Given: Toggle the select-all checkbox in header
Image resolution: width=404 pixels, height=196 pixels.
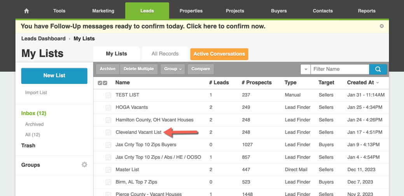Looking at the screenshot, I should 102,83.
